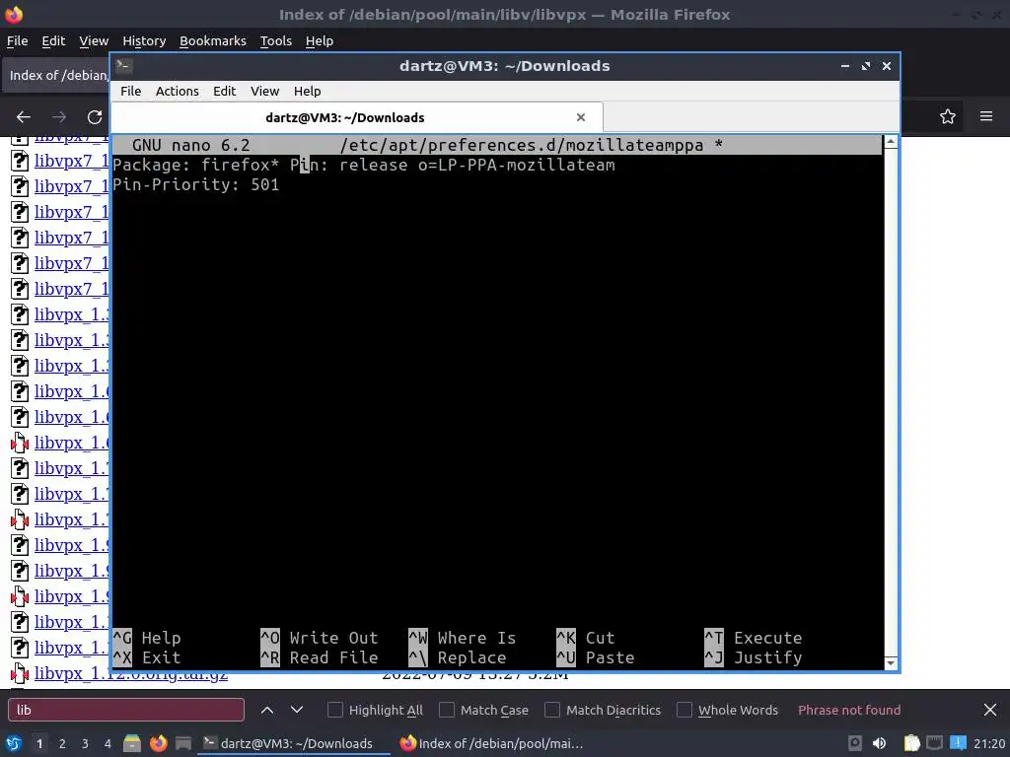
Task: Select the dartz@VM3: ~/Downloads terminal tab
Action: 357,117
